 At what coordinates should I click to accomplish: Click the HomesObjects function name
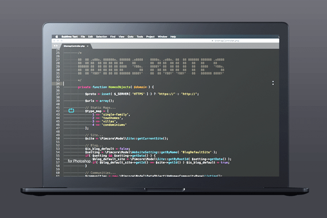pos(119,87)
